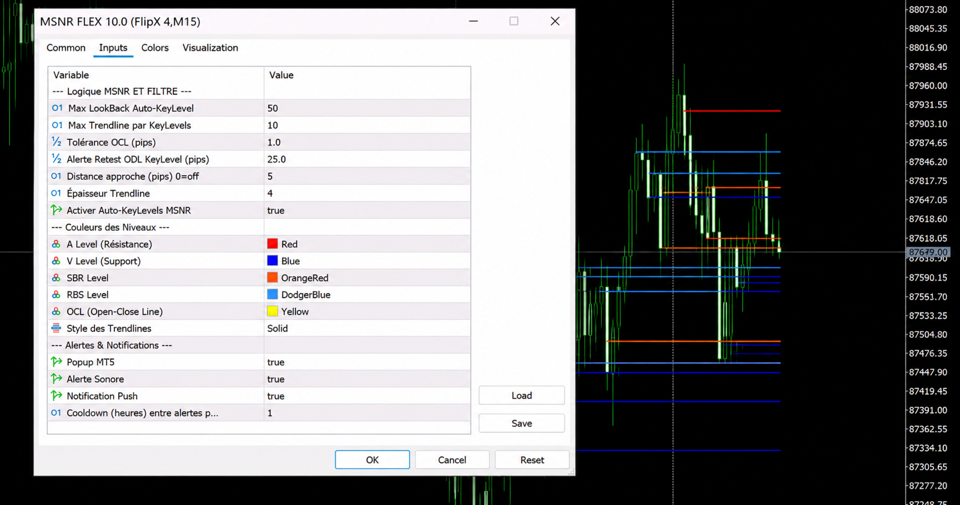The width and height of the screenshot is (960, 505).
Task: Edit the Tolérance OCL value 1.0
Action: pyautogui.click(x=367, y=143)
